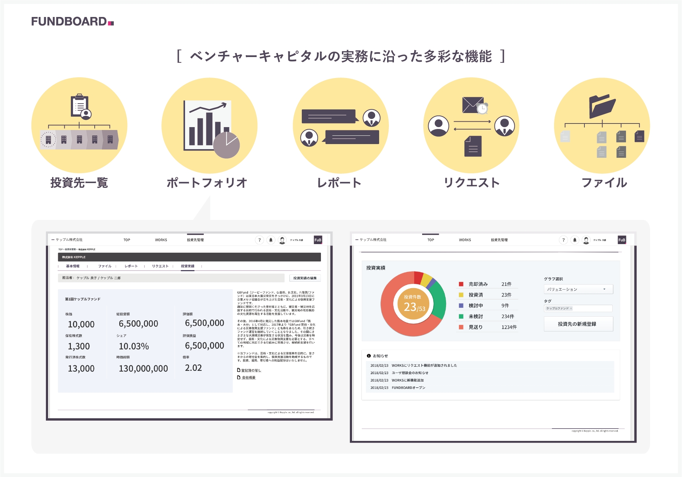Go to WORKS on the KEPPLE company page
The image size is (682, 477).
(161, 240)
